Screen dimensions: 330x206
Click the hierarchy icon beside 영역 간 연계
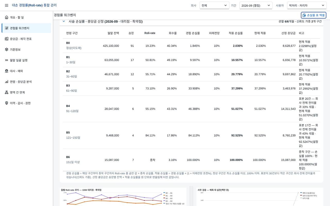pos(7,92)
